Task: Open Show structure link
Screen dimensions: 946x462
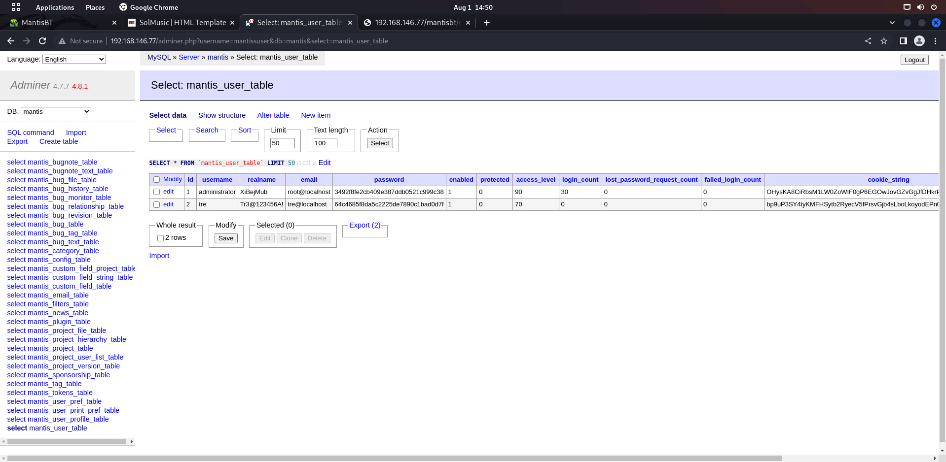Action: point(222,115)
